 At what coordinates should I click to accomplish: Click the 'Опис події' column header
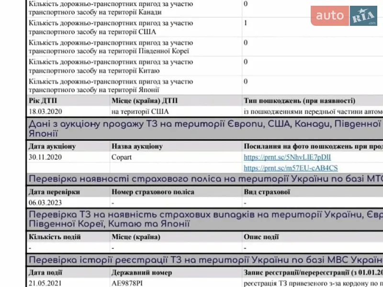[261, 237]
